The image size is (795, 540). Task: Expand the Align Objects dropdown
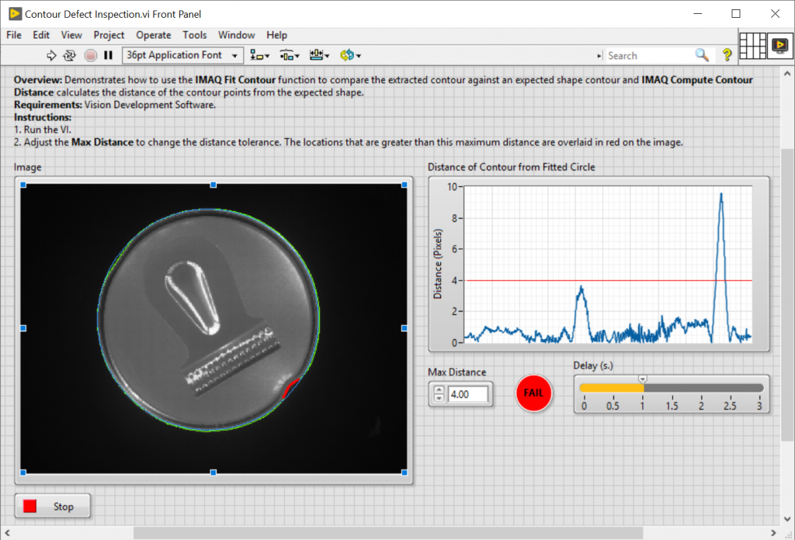260,55
